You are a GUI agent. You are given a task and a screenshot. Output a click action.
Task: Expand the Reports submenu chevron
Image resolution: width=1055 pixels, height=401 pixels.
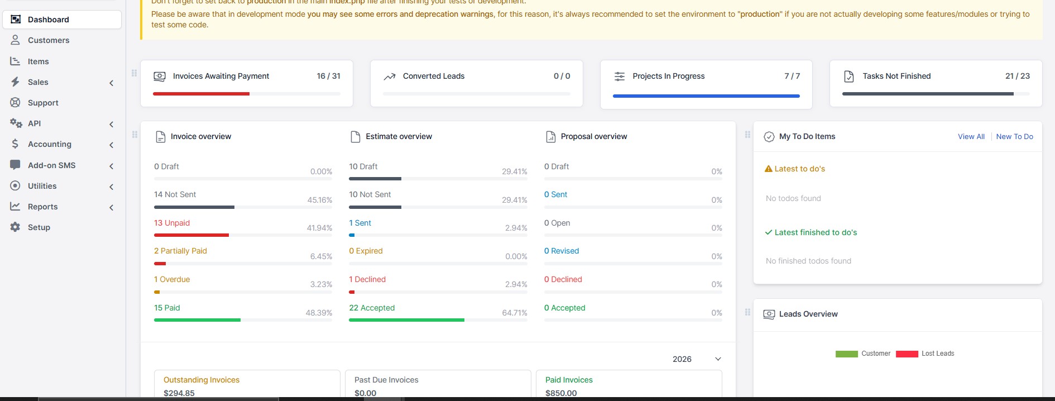tap(111, 207)
